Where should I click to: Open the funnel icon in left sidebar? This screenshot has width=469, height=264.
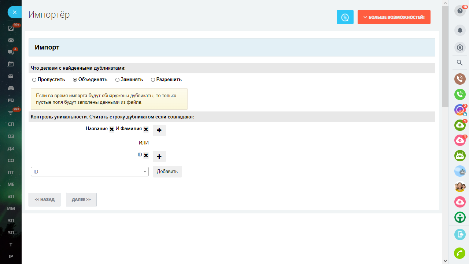[x=11, y=112]
